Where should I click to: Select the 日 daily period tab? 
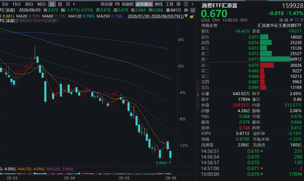[x=52, y=4]
